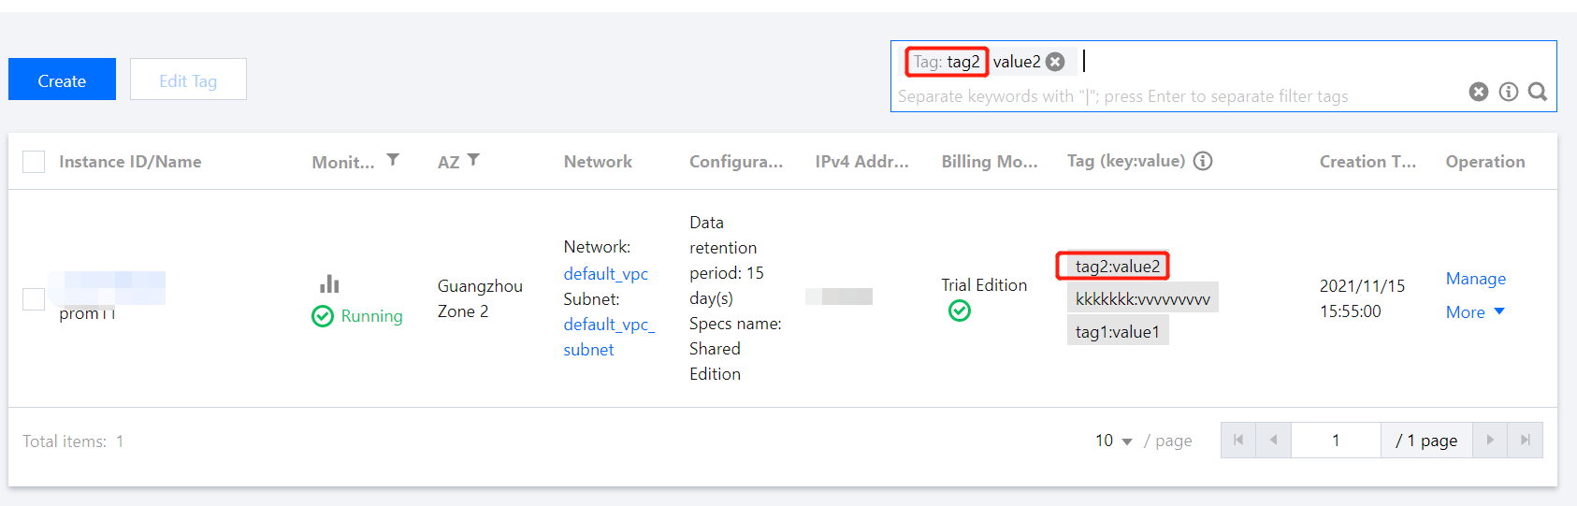The width and height of the screenshot is (1577, 506).
Task: Open the default_vpc network link
Action: 605,273
